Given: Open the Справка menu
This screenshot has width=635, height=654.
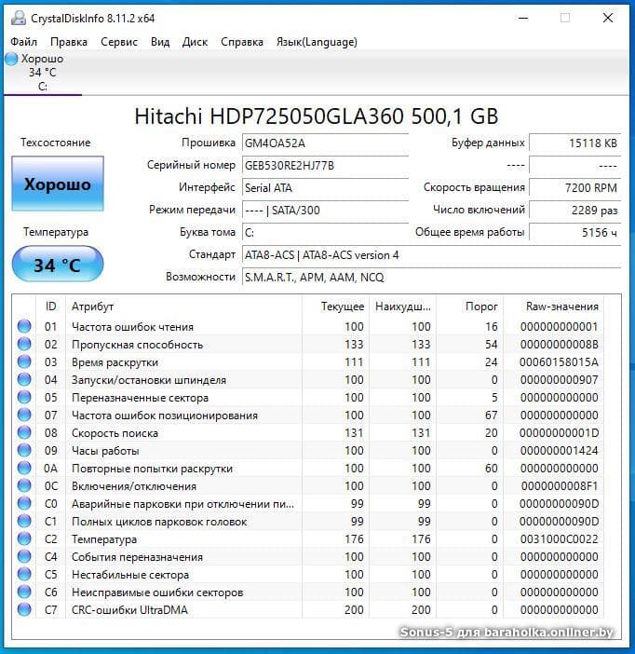Looking at the screenshot, I should pos(242,42).
